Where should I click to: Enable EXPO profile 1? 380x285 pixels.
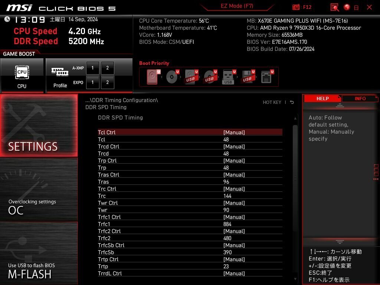92,82
